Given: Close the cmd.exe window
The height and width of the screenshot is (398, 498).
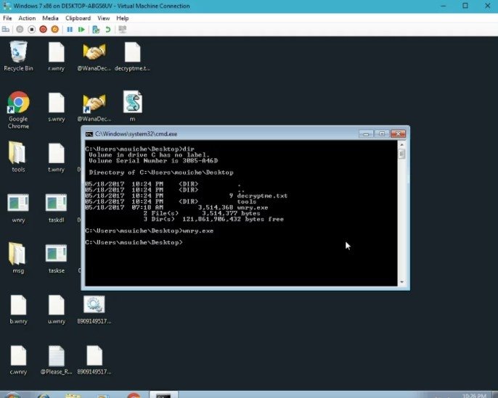Looking at the screenshot, I should tap(398, 134).
